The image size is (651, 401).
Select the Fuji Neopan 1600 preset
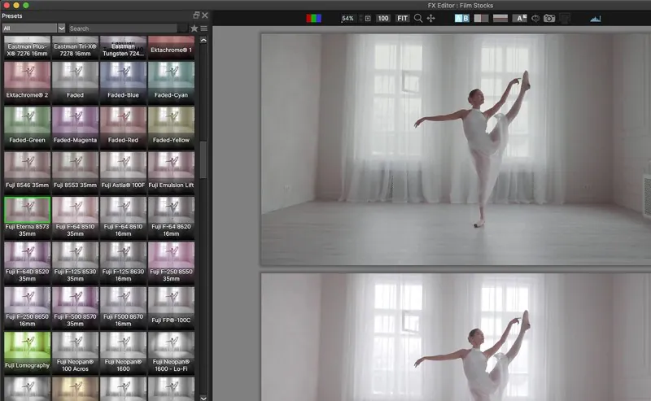click(x=123, y=352)
